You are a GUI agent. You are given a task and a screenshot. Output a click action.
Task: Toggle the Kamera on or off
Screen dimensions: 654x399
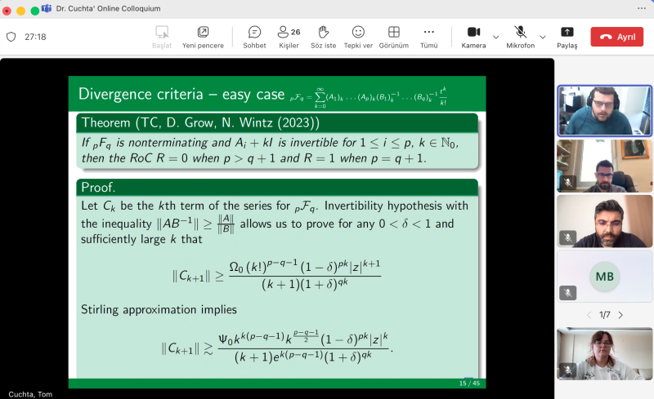pos(473,37)
